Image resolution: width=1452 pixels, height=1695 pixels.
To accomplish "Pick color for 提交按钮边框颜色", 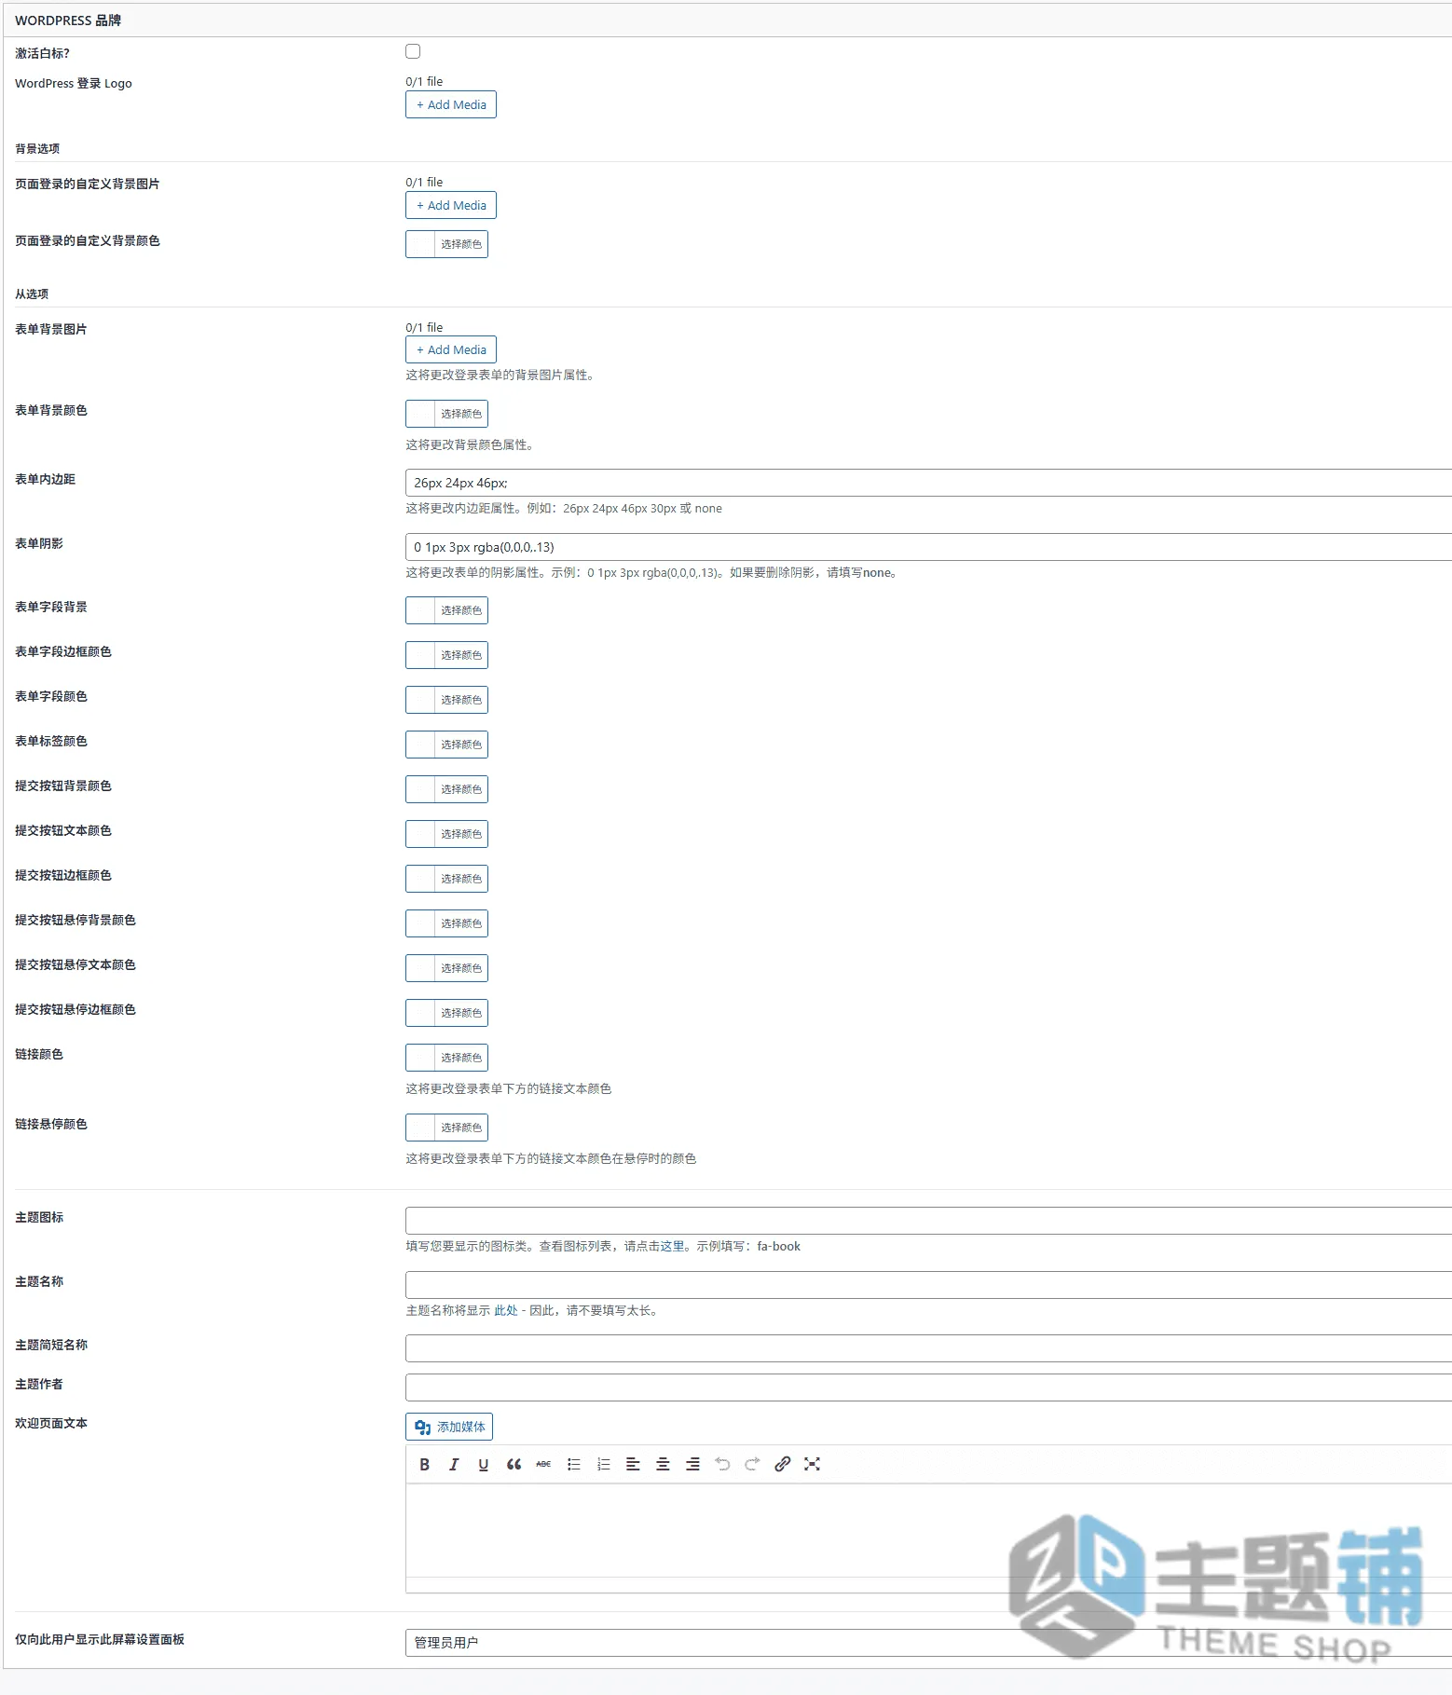I will pos(446,879).
